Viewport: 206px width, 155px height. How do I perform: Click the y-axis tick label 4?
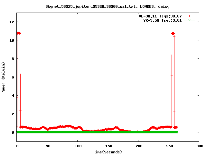[x=13, y=96]
